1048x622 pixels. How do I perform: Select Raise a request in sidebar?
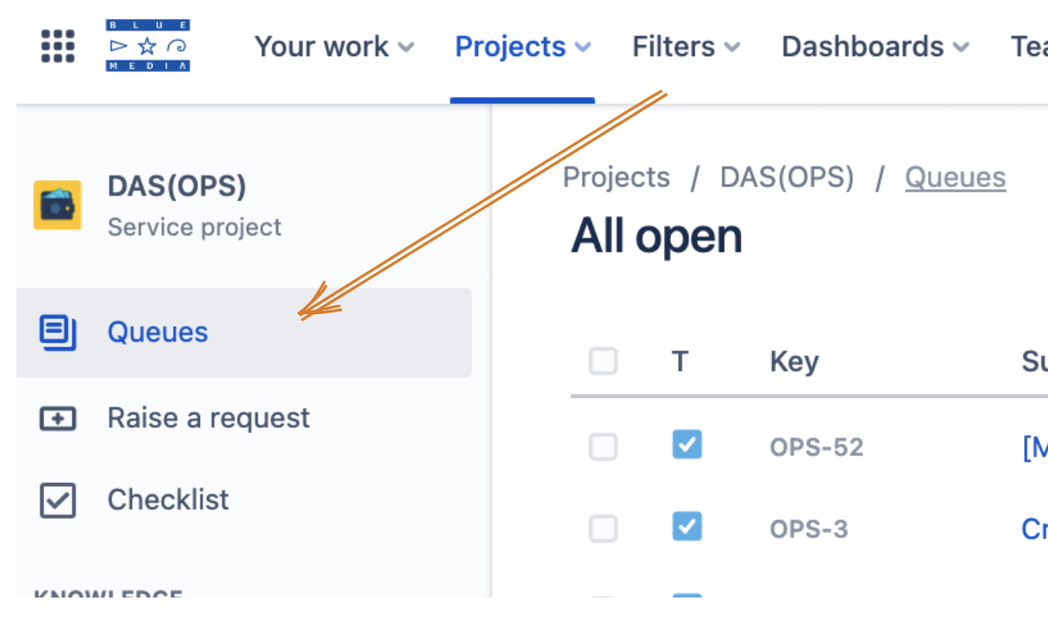pos(209,418)
